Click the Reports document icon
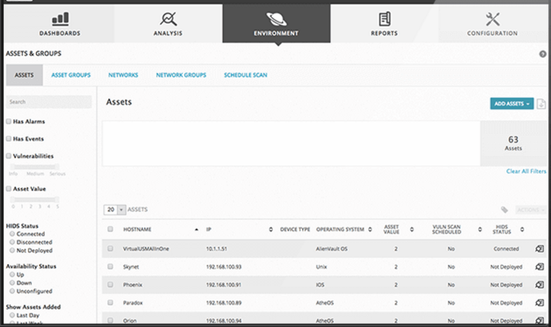 [x=384, y=18]
